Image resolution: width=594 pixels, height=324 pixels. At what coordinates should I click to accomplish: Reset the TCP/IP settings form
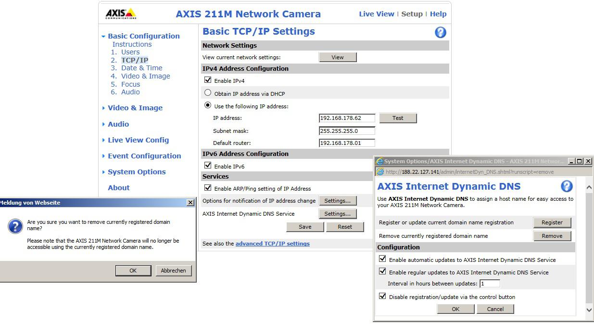tap(345, 227)
